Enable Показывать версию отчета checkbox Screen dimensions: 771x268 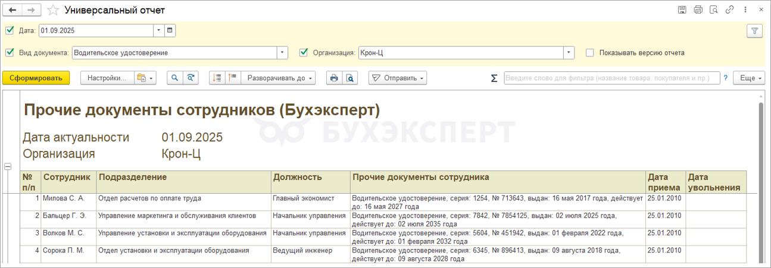(x=590, y=52)
